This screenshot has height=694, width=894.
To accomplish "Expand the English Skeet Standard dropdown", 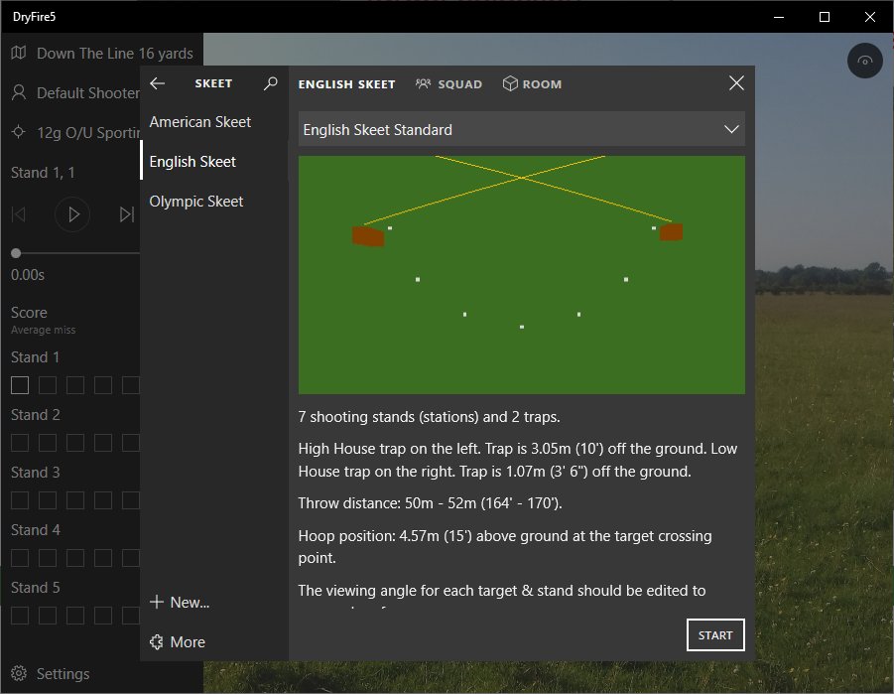I will (x=521, y=129).
